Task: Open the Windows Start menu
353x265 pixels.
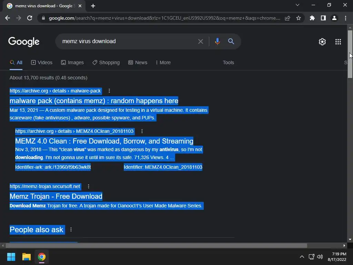Action: (11, 257)
